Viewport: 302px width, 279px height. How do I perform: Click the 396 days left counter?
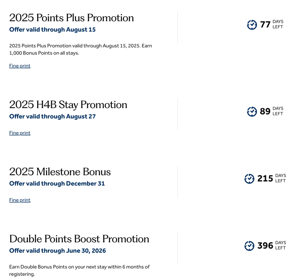click(x=265, y=246)
